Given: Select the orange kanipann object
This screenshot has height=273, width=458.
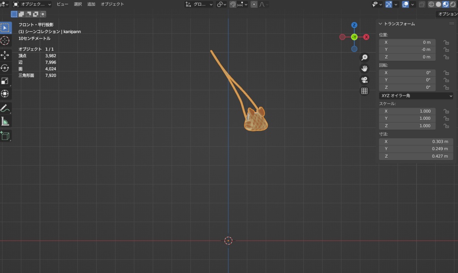Looking at the screenshot, I should tap(256, 121).
